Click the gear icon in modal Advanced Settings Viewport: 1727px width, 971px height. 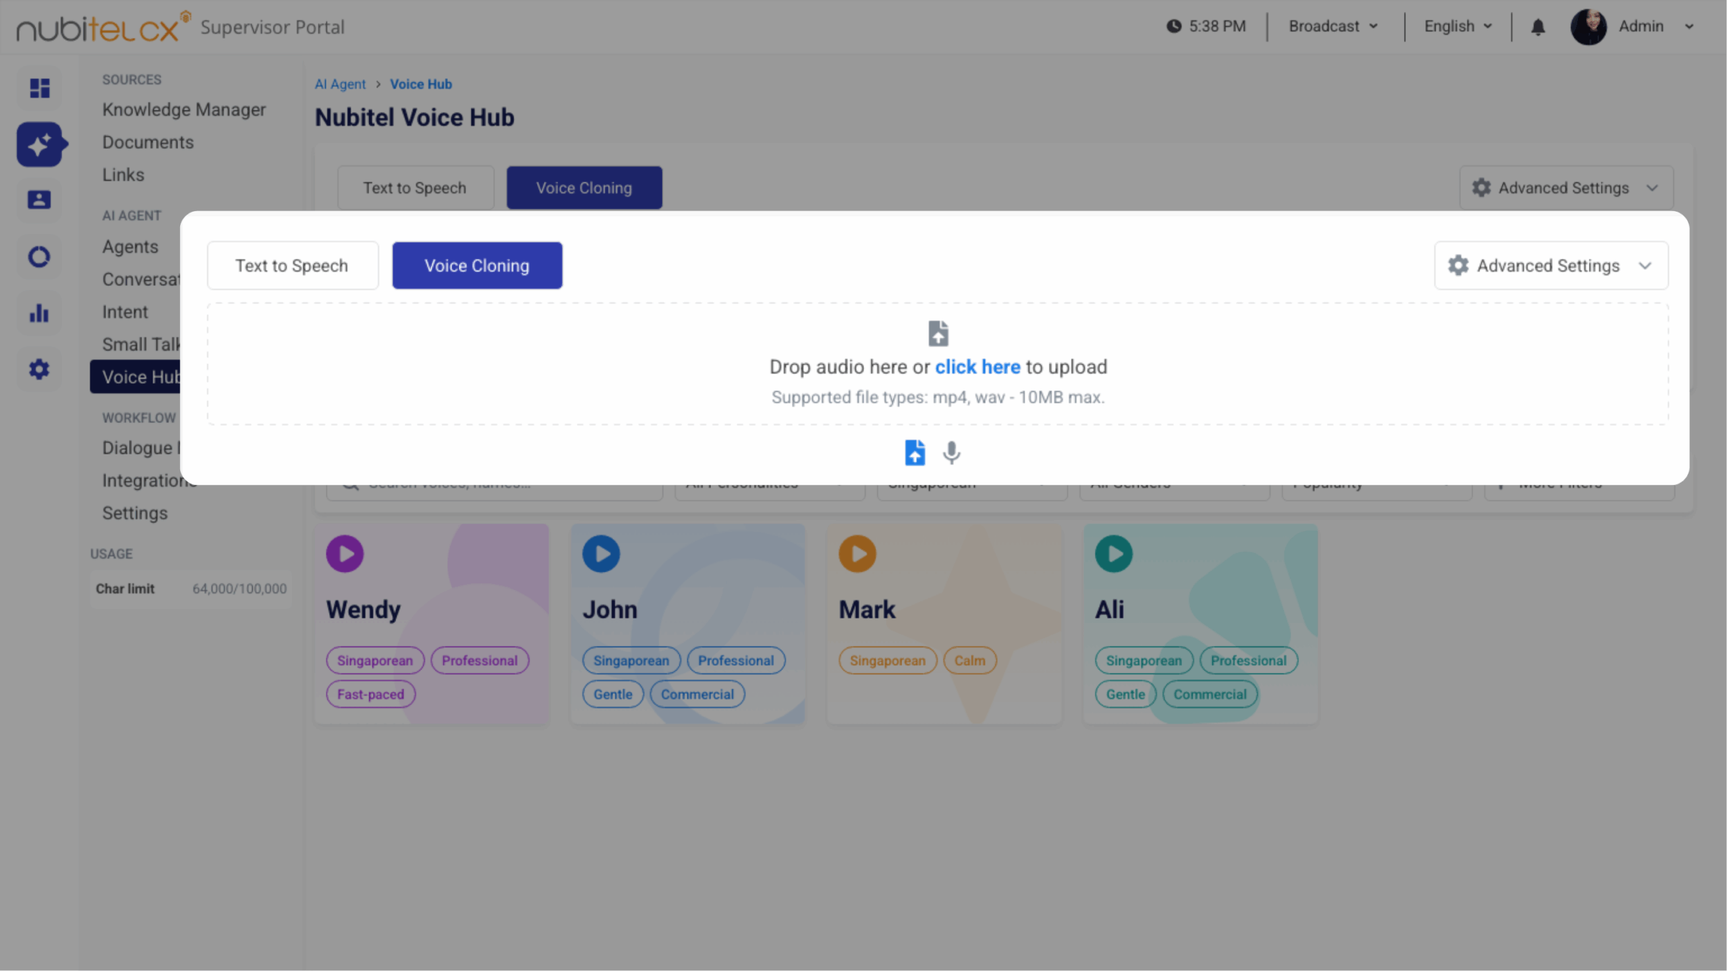coord(1458,265)
